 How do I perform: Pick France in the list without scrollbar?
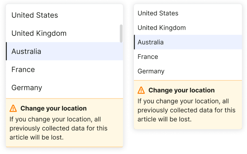[188, 57]
